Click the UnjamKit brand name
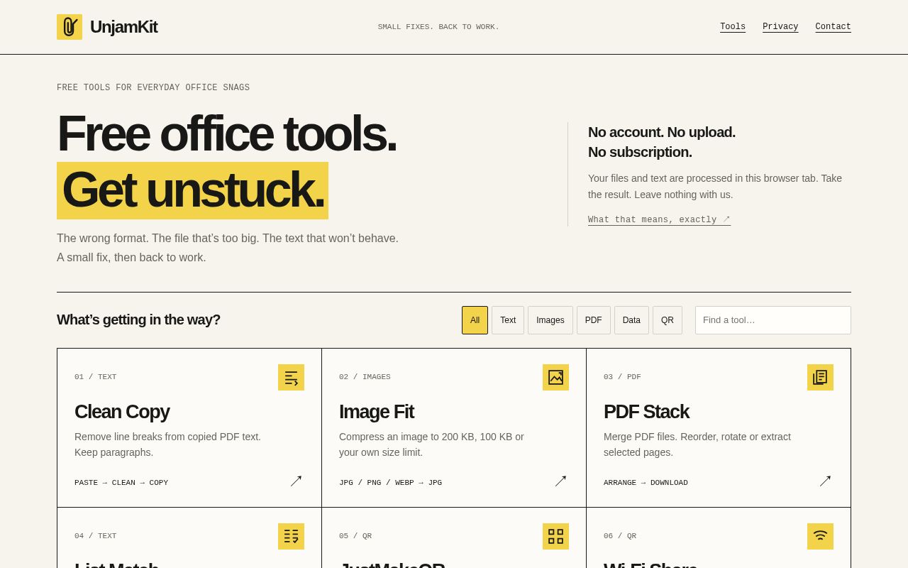908x568 pixels. [x=123, y=27]
